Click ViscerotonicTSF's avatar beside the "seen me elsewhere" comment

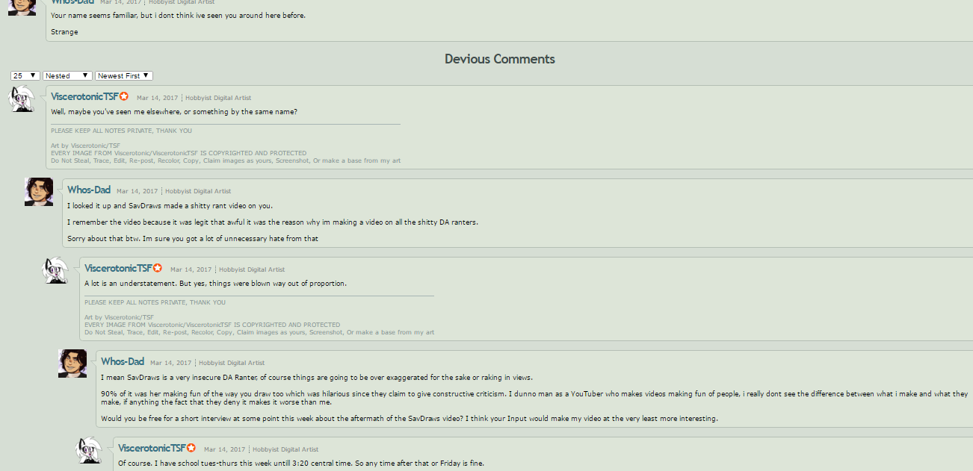pyautogui.click(x=21, y=99)
